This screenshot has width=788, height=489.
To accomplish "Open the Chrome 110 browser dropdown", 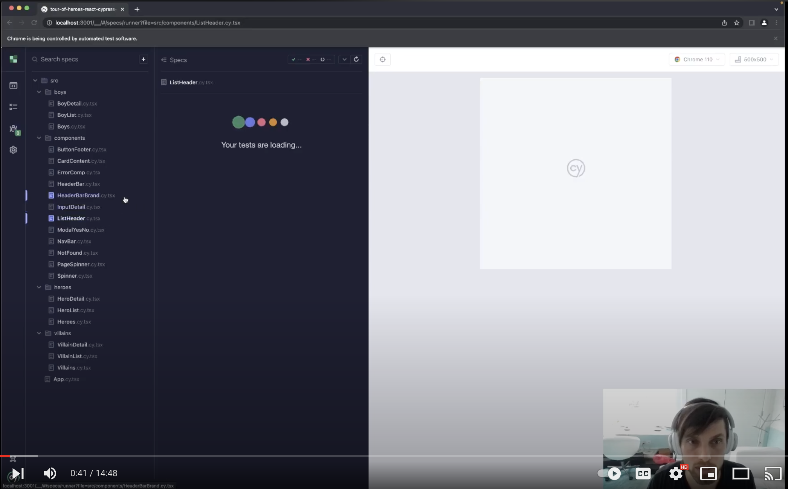I will 697,60.
